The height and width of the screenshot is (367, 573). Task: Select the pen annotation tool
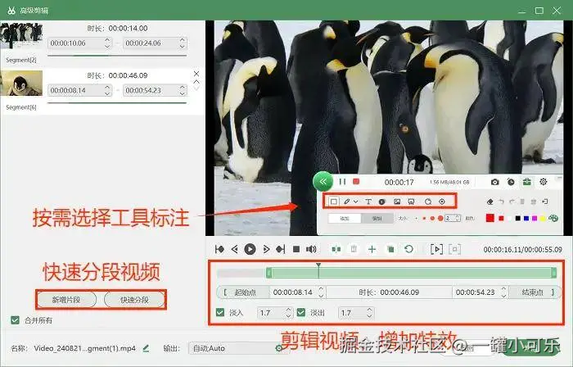(347, 202)
